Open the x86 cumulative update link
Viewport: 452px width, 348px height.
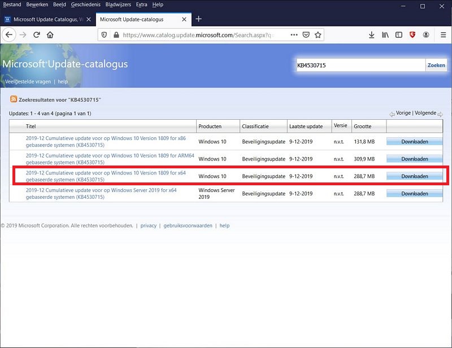click(x=106, y=142)
